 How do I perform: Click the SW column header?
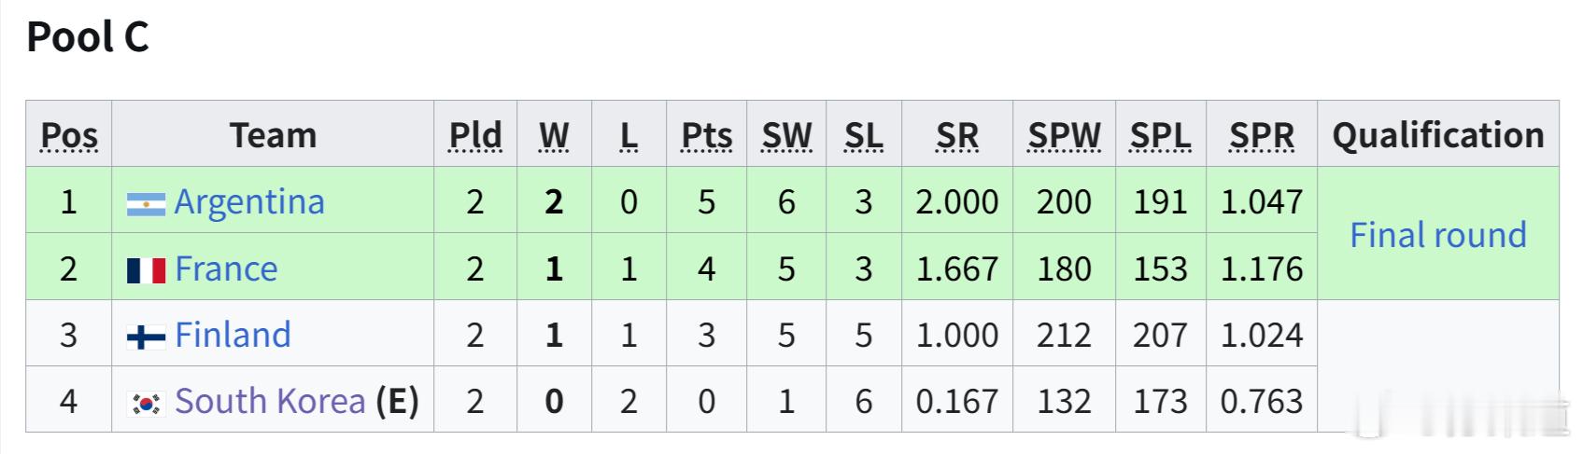786,135
